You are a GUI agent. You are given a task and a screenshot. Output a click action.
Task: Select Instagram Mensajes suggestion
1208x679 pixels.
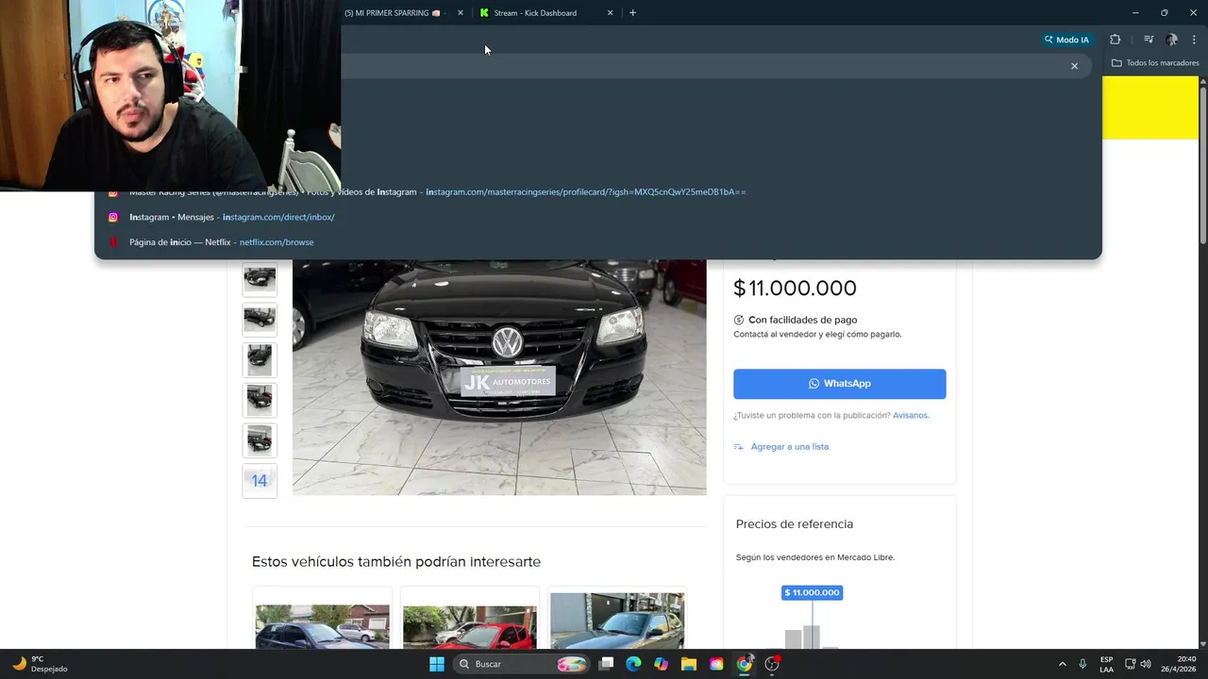coord(597,217)
